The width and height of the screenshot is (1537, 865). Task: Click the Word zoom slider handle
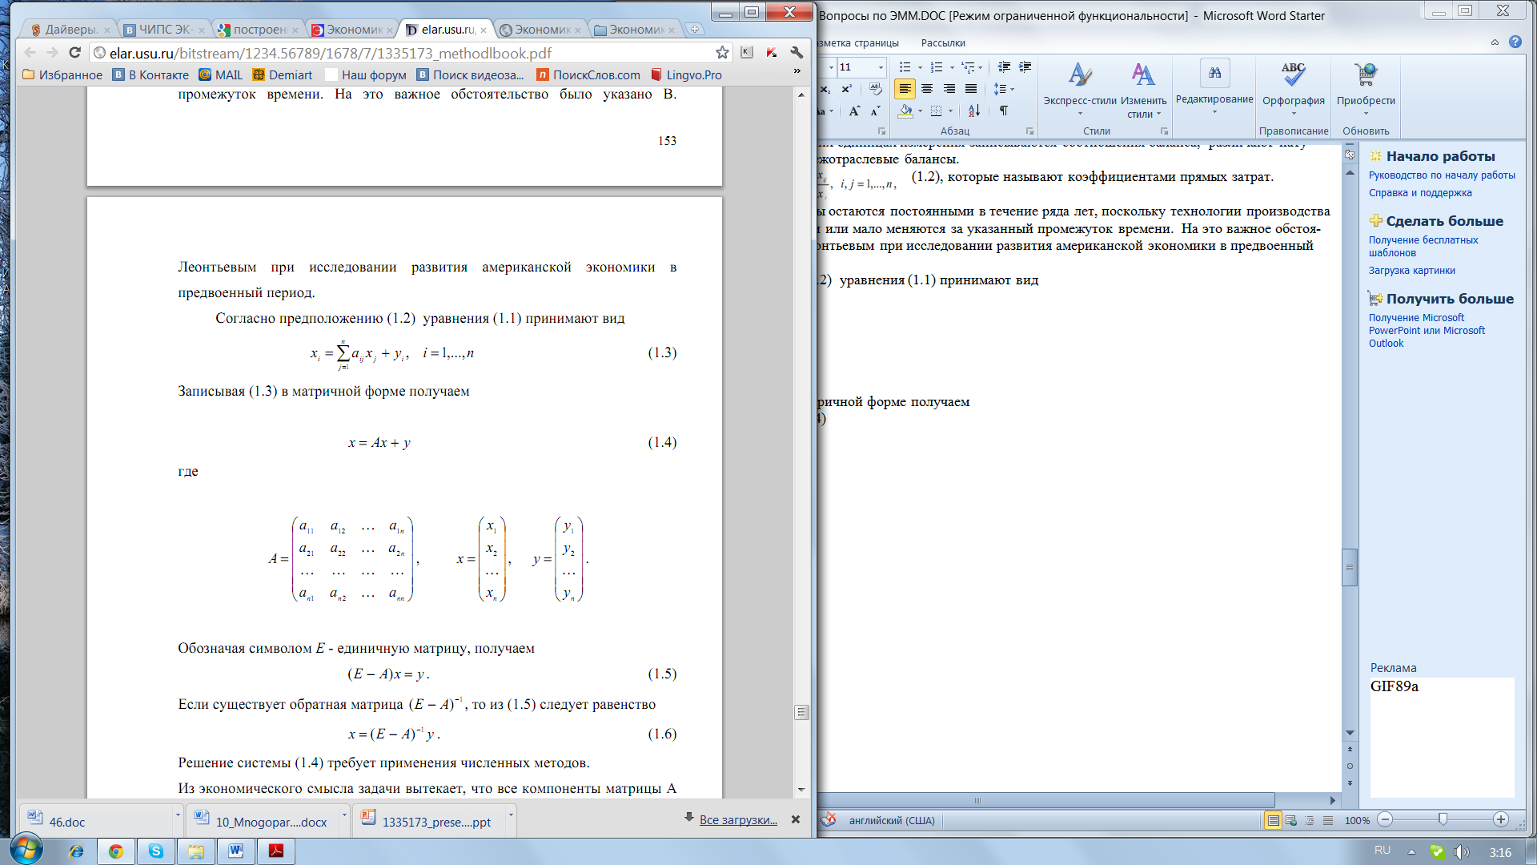(1443, 819)
